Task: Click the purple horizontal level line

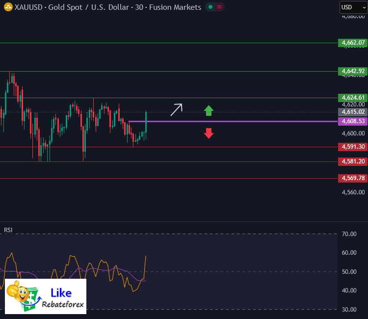Action: point(233,121)
